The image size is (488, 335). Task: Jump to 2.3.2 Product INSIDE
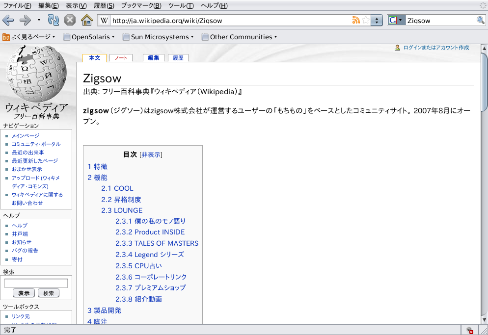point(150,232)
